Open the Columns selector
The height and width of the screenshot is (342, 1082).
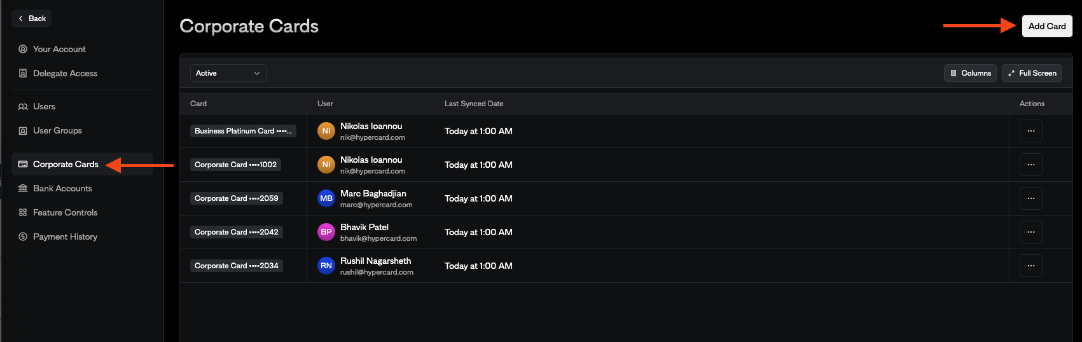pos(970,73)
